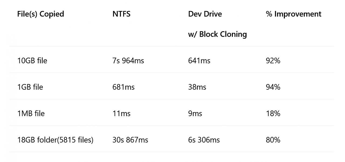
Task: Click the 11ms NTFS value
Action: 121,113
